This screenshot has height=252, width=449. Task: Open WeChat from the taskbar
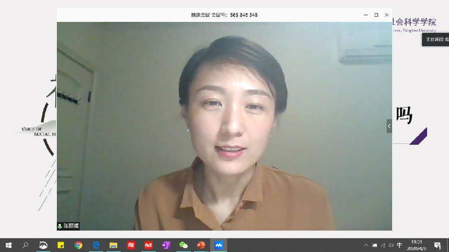(184, 245)
